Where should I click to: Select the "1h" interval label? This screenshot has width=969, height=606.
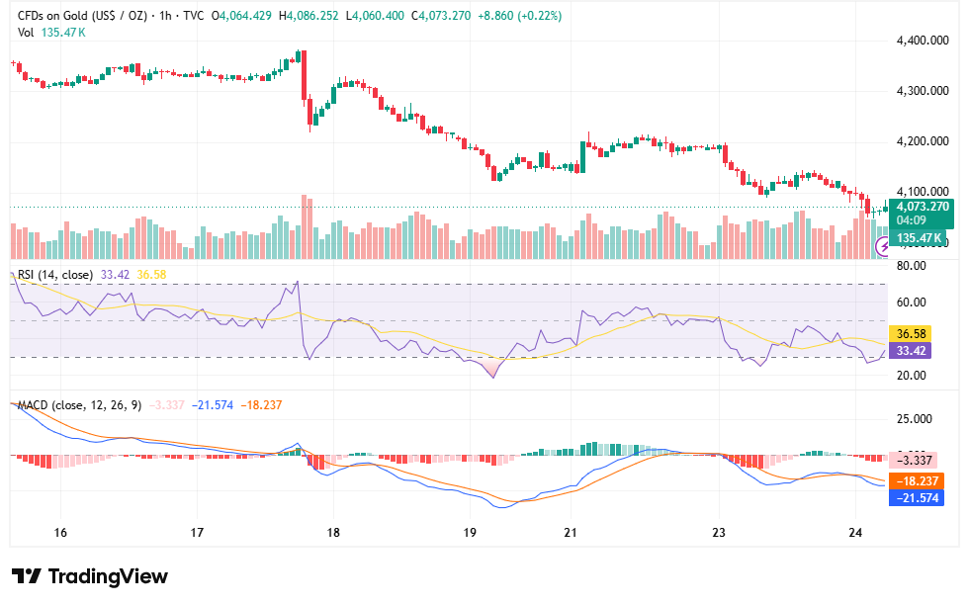(x=165, y=16)
